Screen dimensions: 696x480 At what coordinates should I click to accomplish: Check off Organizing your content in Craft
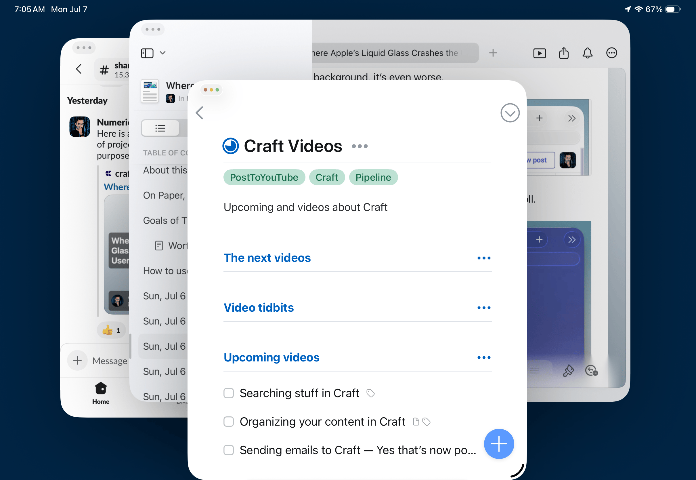228,421
